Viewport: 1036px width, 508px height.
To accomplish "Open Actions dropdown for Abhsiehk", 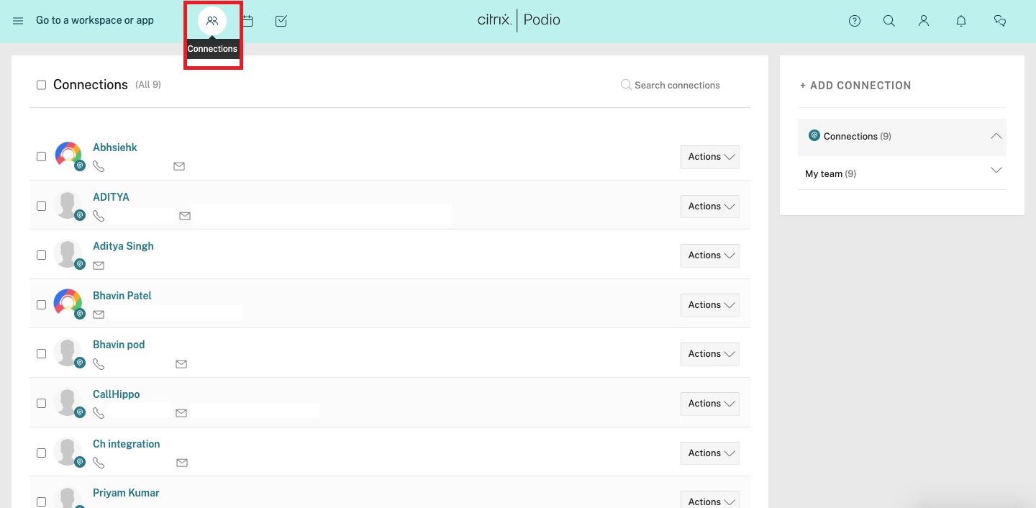I will point(710,157).
